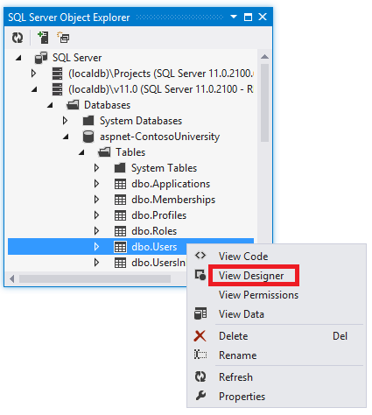Image resolution: width=372 pixels, height=415 pixels.
Task: Click the Group by toolbar icon with sparkle
Action: click(63, 38)
